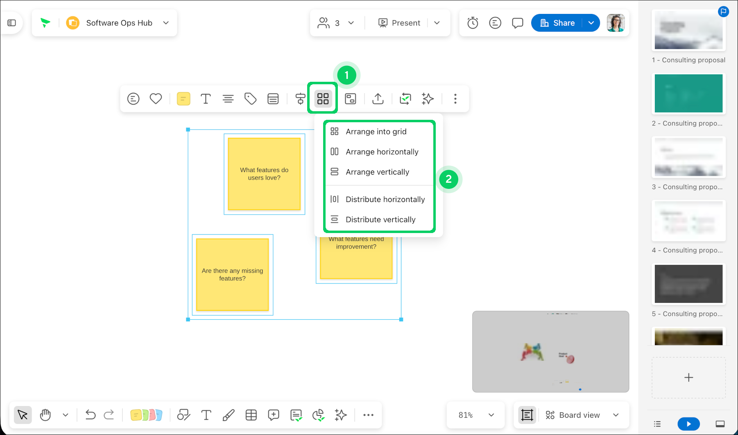Select the hand pan tool
This screenshot has height=435, width=738.
[x=45, y=415]
